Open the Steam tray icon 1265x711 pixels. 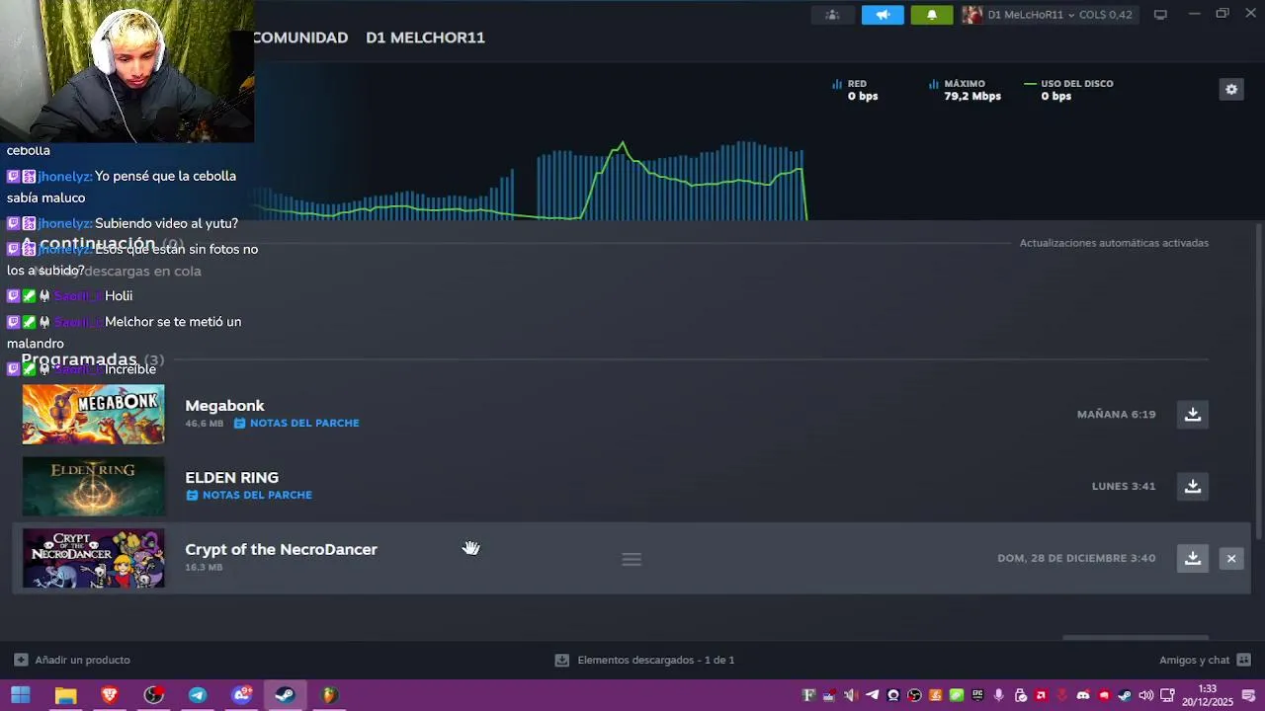[1125, 695]
